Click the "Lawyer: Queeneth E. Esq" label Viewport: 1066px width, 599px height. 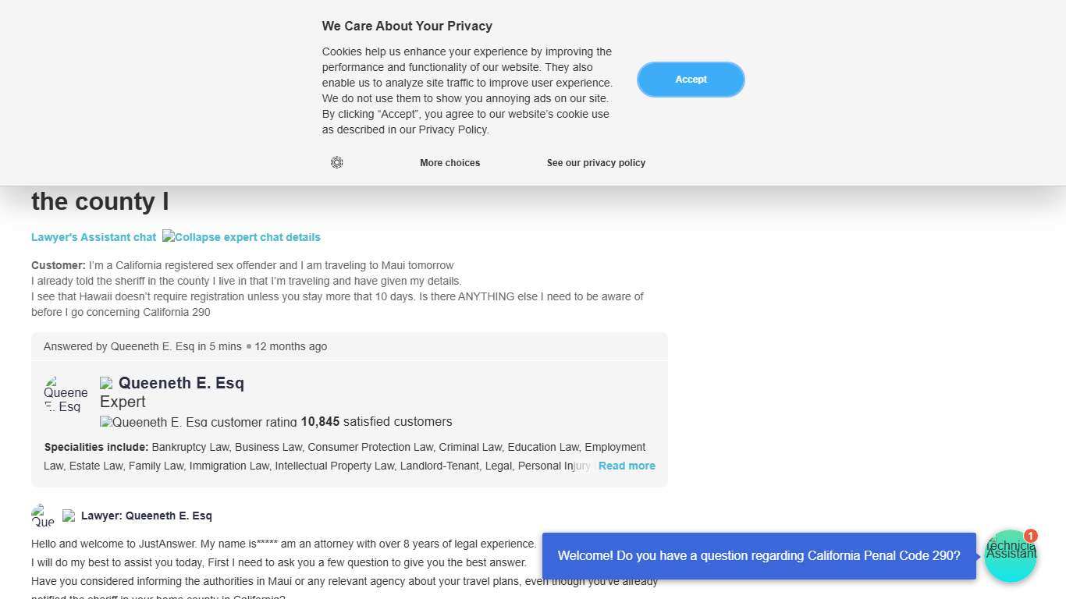pyautogui.click(x=146, y=516)
